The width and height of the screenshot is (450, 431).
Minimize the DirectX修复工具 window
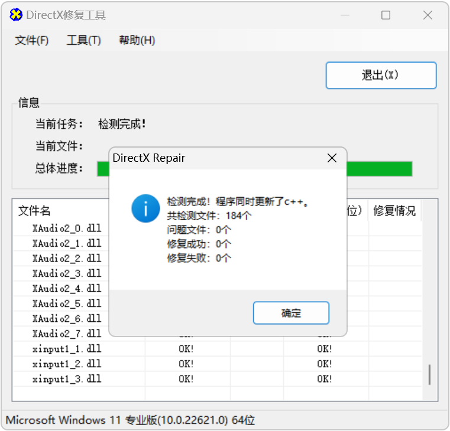pos(345,15)
